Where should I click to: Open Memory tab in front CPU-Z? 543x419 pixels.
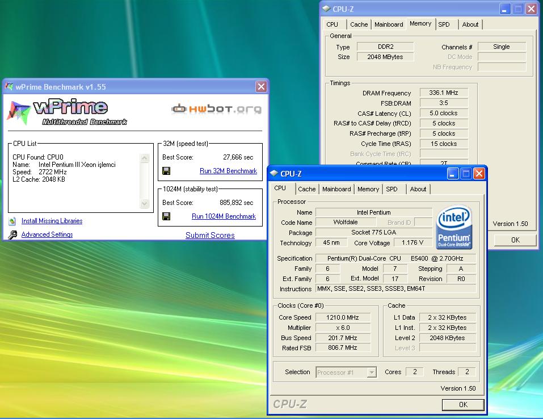point(368,189)
